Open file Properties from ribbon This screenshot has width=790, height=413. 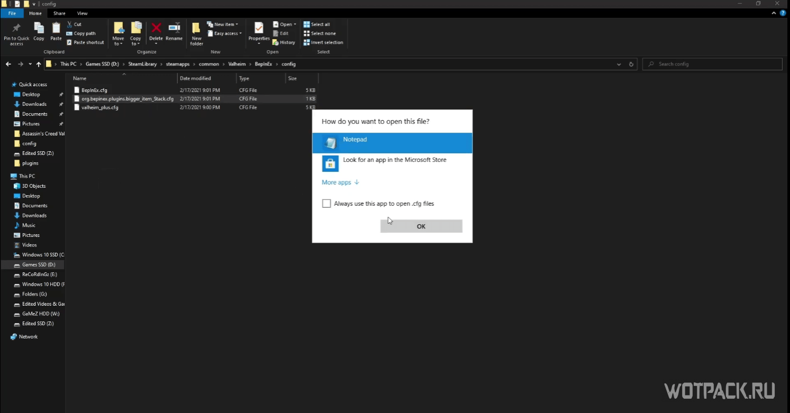click(x=259, y=29)
